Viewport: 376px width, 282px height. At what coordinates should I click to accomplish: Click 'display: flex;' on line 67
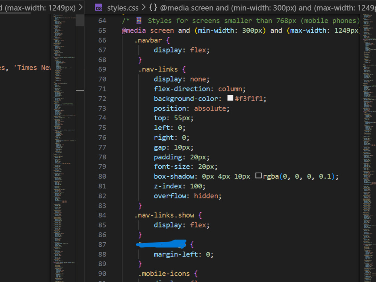coord(182,50)
